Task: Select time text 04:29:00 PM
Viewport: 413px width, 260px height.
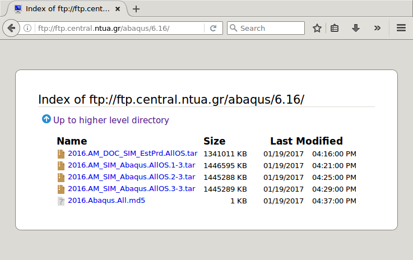Action: pos(334,189)
